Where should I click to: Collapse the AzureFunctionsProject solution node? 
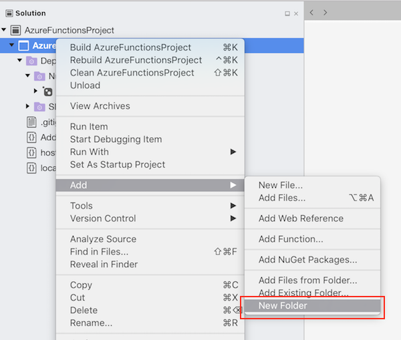[x=5, y=30]
